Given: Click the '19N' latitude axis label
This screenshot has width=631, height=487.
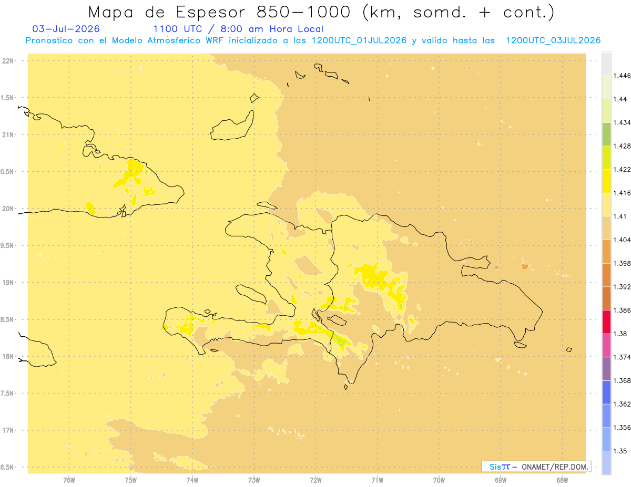Looking at the screenshot, I should click(x=8, y=283).
